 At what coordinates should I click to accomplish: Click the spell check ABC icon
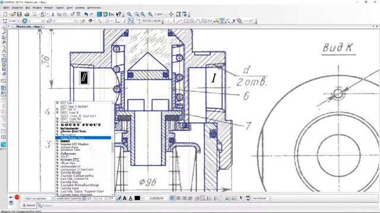248,198
